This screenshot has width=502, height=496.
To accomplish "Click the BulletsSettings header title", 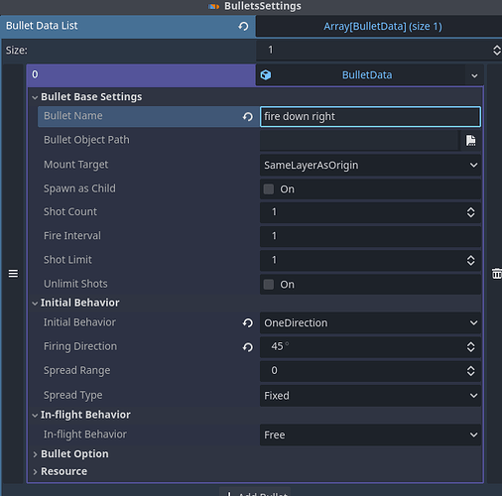I will pos(263,6).
